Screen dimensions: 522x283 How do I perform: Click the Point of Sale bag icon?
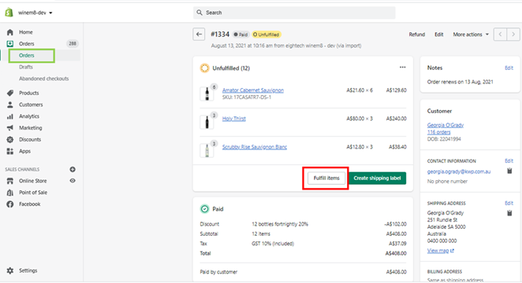(10, 193)
